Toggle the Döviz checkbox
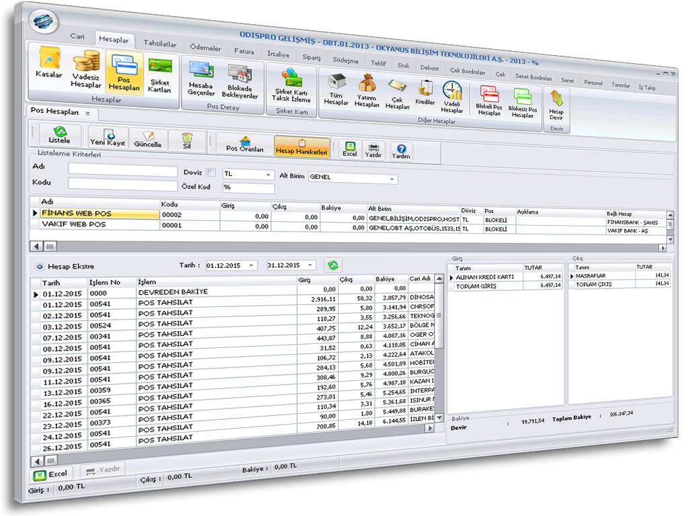The height and width of the screenshot is (516, 688). tap(211, 173)
